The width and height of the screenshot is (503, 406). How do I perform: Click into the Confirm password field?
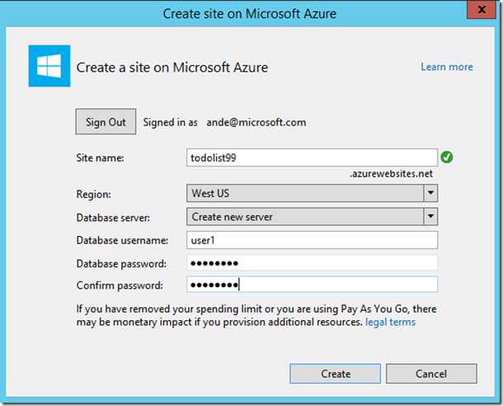pos(312,285)
